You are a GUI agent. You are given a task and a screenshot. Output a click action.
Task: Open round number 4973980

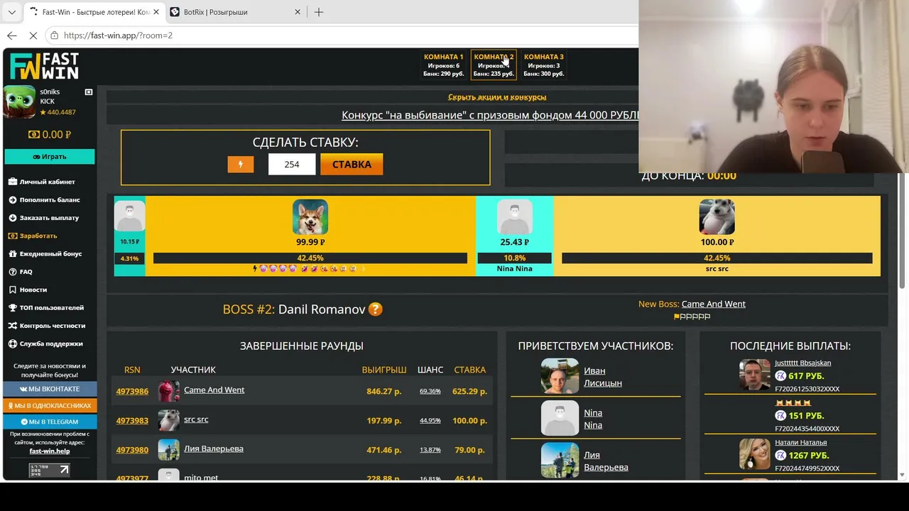click(x=132, y=450)
